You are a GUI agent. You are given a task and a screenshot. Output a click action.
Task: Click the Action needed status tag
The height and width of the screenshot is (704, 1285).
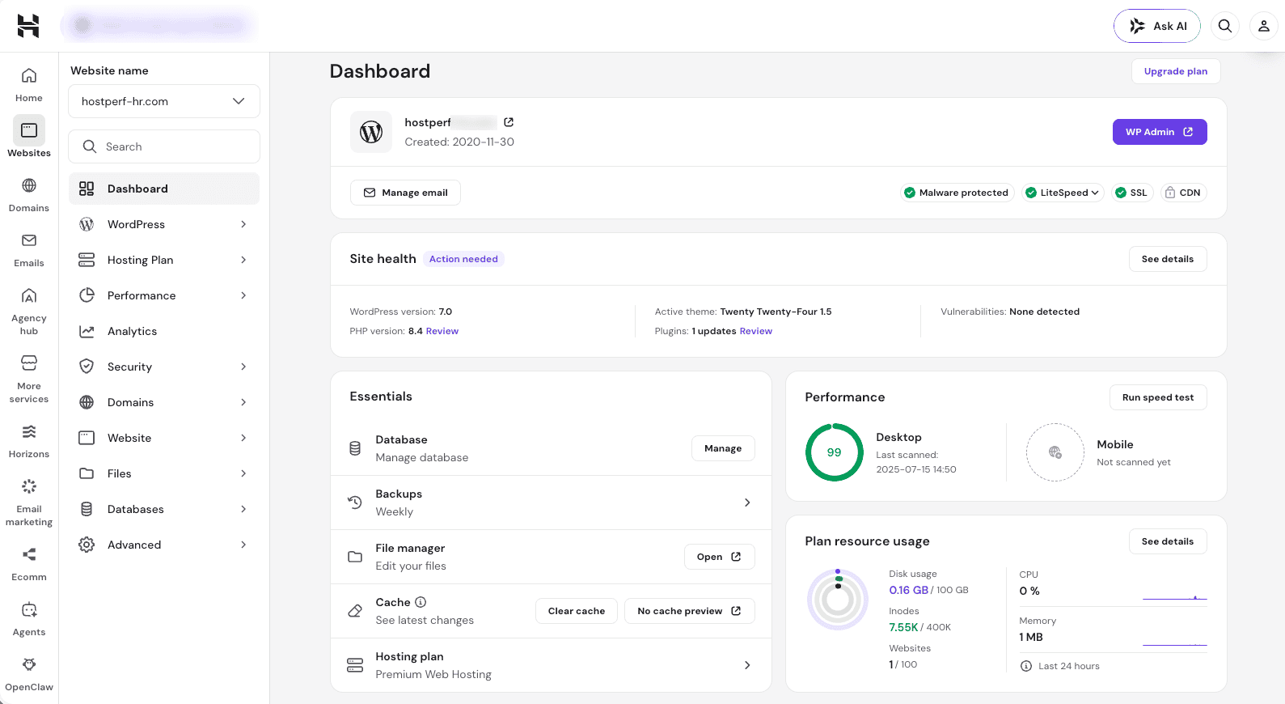click(x=463, y=259)
